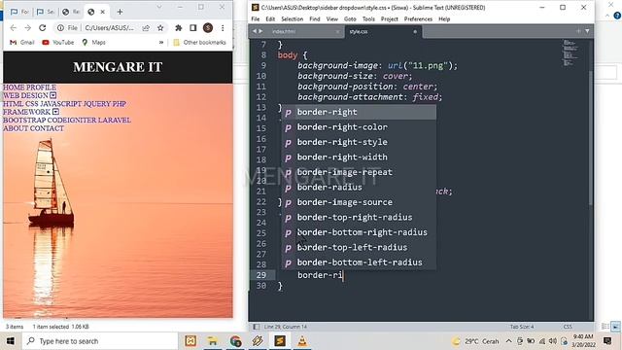622x350 pixels.
Task: Go forward in Chrome browser
Action: (27, 28)
